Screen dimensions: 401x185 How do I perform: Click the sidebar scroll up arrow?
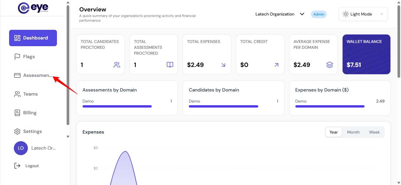68,3
